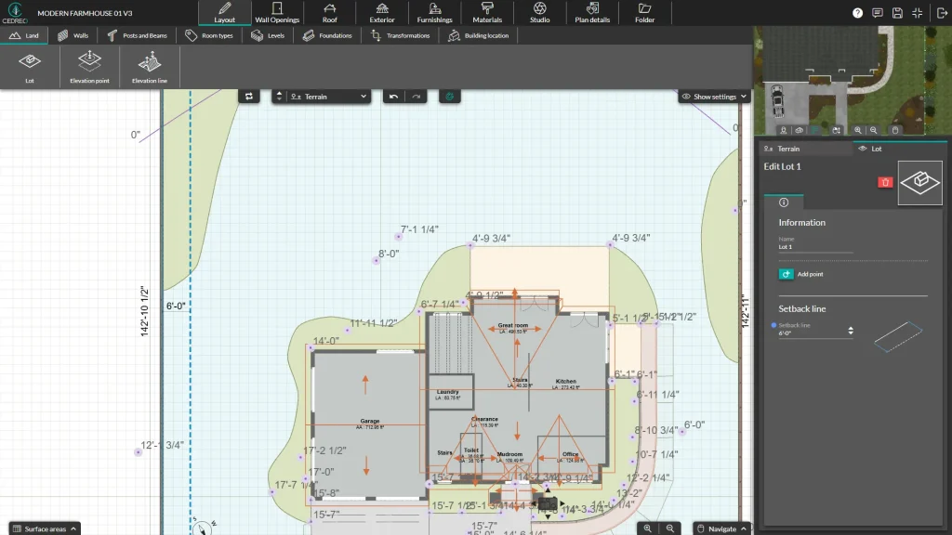Switch to the Materials tab
This screenshot has width=952, height=535.
487,13
